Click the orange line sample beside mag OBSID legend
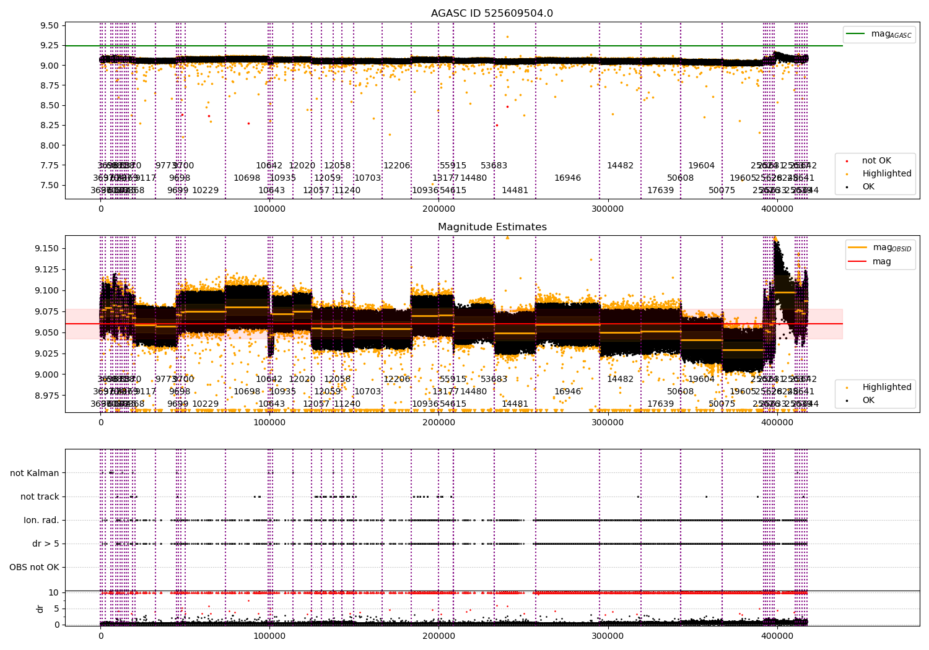The image size is (929, 650). coord(858,247)
